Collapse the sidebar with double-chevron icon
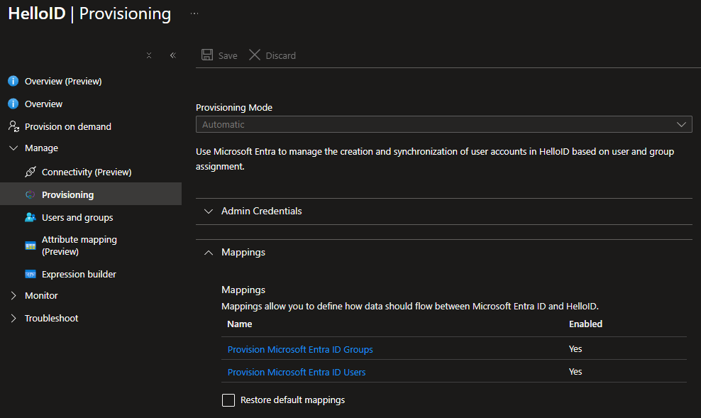The height and width of the screenshot is (418, 701). [172, 55]
